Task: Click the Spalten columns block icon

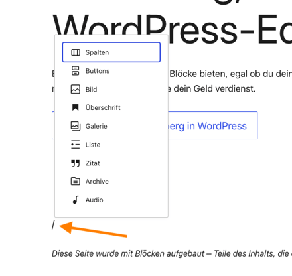Action: 76,52
